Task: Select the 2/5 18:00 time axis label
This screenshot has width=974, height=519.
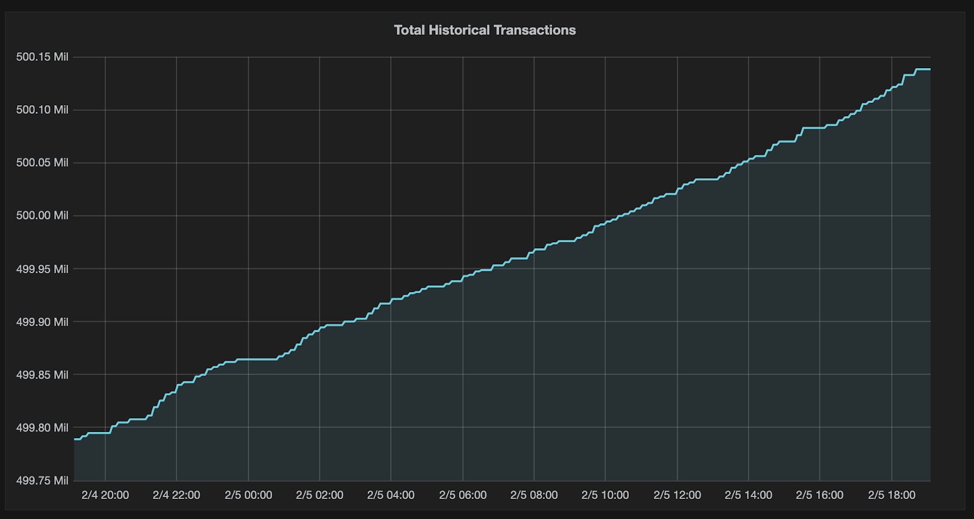Action: [891, 495]
